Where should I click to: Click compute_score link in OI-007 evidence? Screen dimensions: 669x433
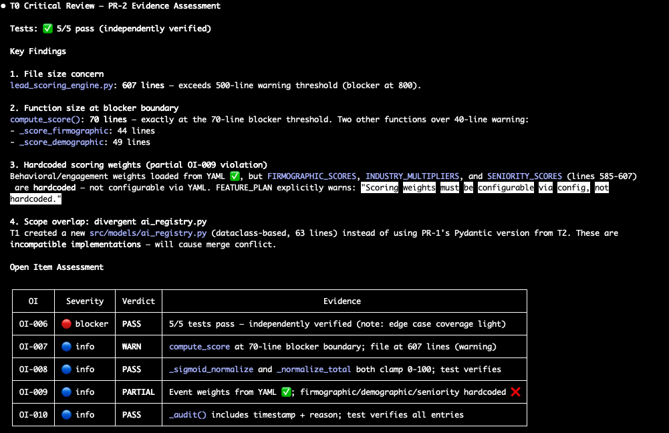(201, 346)
